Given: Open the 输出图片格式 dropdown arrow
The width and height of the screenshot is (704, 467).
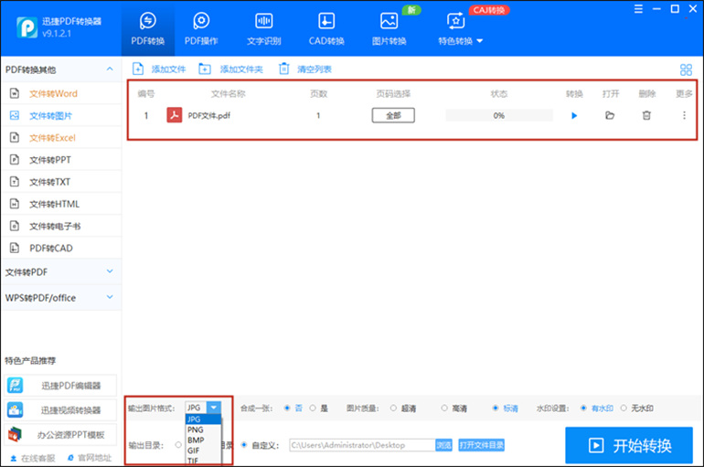Looking at the screenshot, I should [214, 408].
